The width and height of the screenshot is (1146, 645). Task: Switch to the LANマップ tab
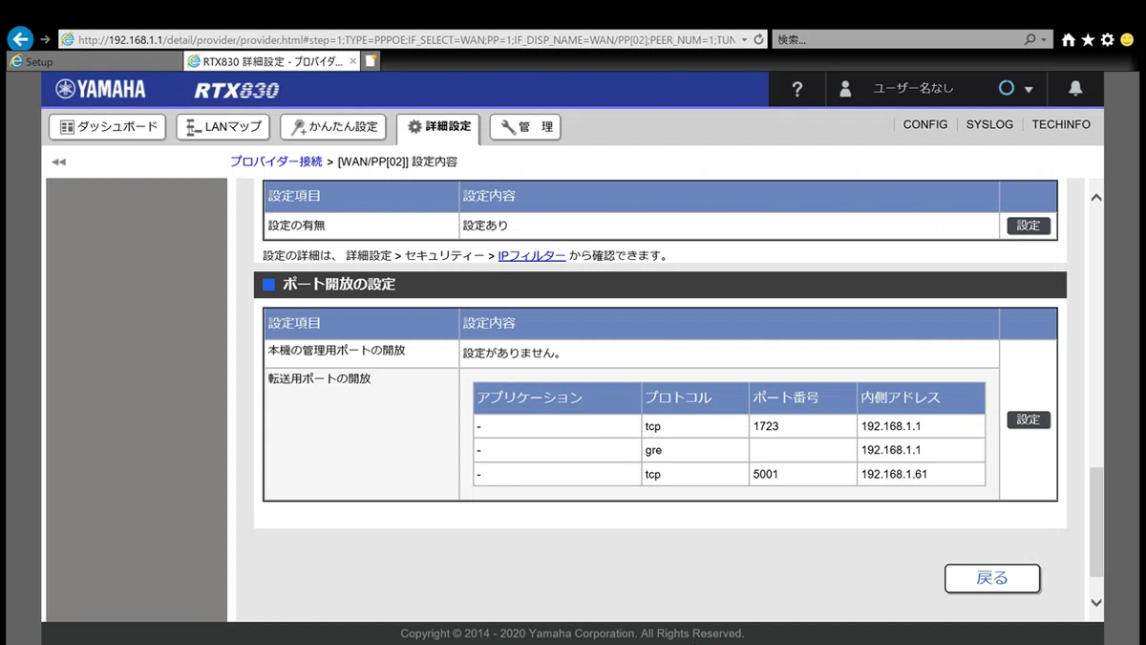223,127
